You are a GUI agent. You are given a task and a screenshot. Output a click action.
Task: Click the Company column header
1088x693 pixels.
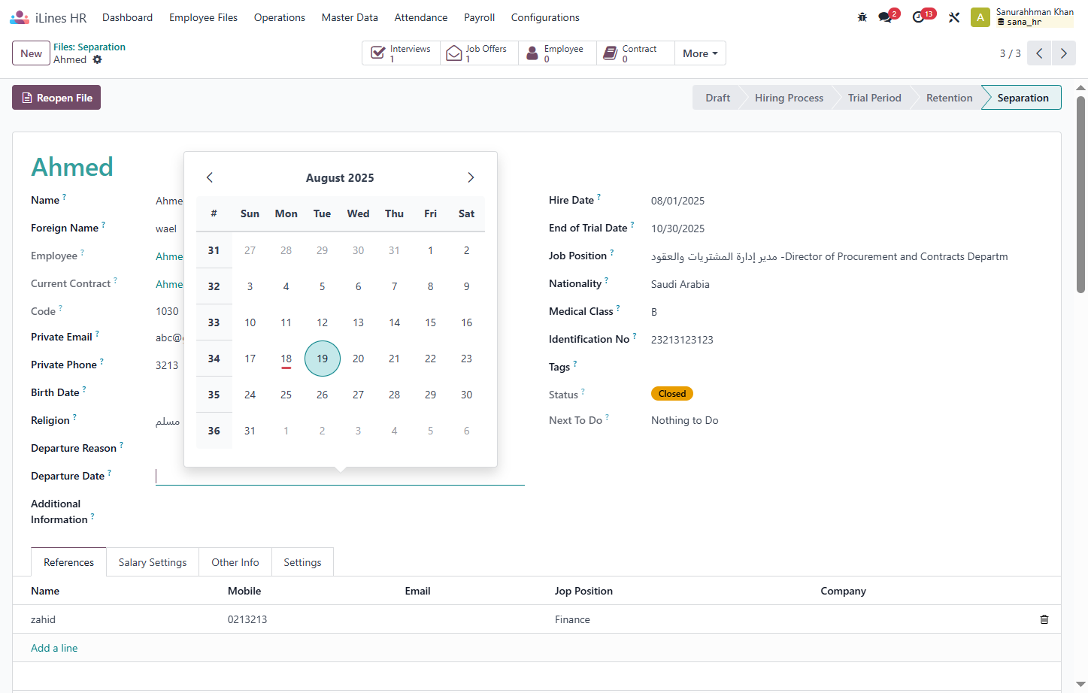pos(844,591)
